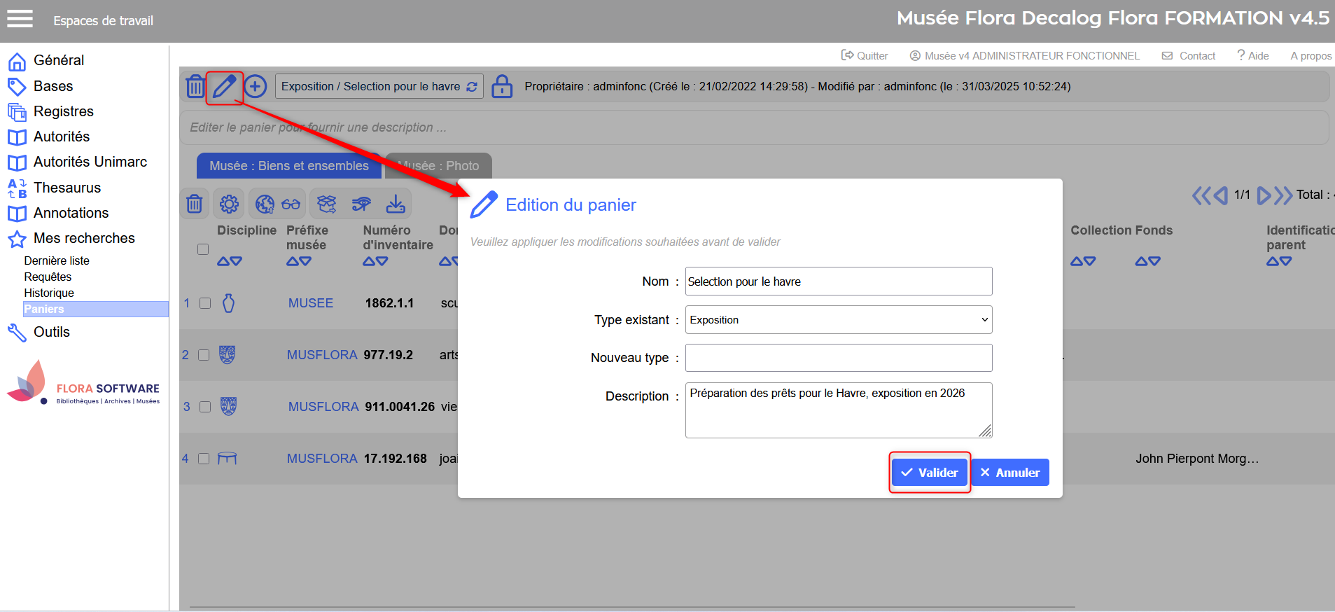Click Annuler to cancel basket editing
This screenshot has width=1335, height=612.
[x=1009, y=473]
